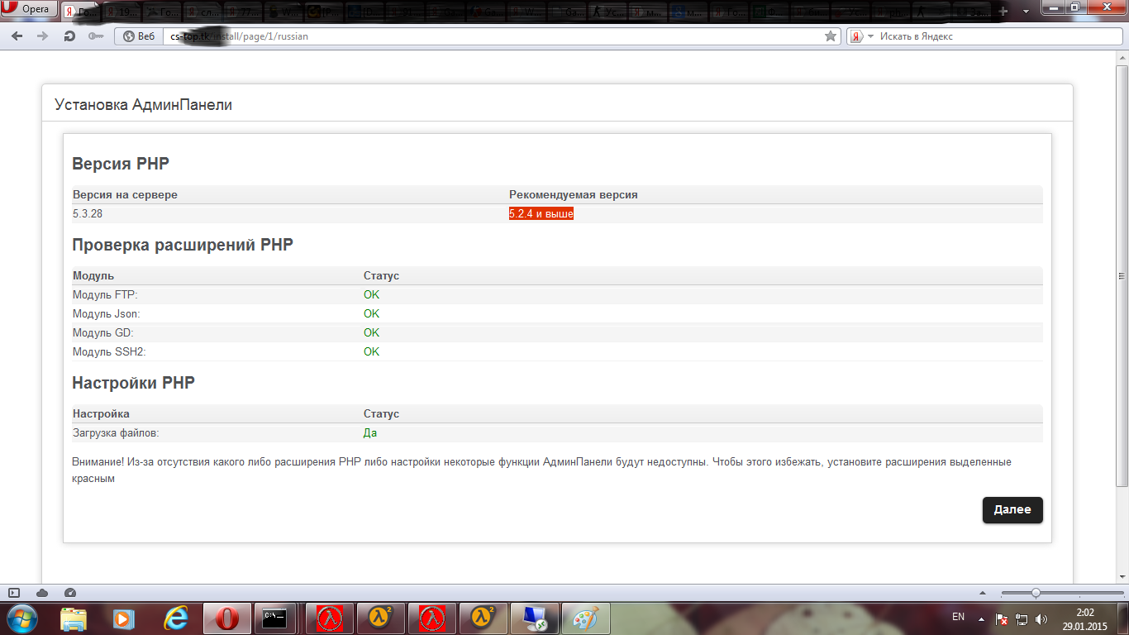Reload the page with the refresh icon
Image resolution: width=1129 pixels, height=635 pixels.
tap(69, 36)
